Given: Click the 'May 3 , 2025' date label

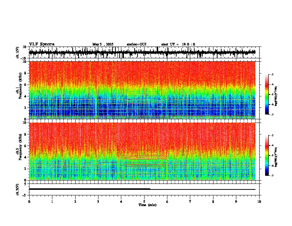Looking at the screenshot, I should (103, 44).
